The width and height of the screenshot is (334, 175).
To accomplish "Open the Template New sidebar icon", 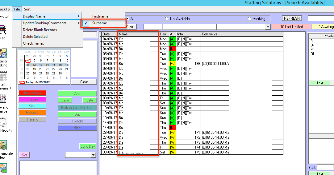I will click(x=3, y=145).
